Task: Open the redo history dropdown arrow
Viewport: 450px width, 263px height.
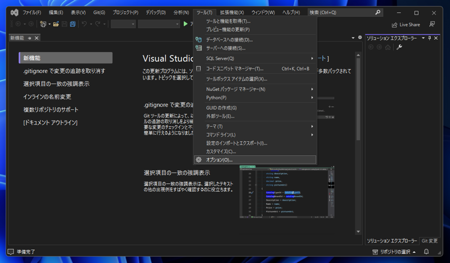Action: pyautogui.click(x=104, y=24)
